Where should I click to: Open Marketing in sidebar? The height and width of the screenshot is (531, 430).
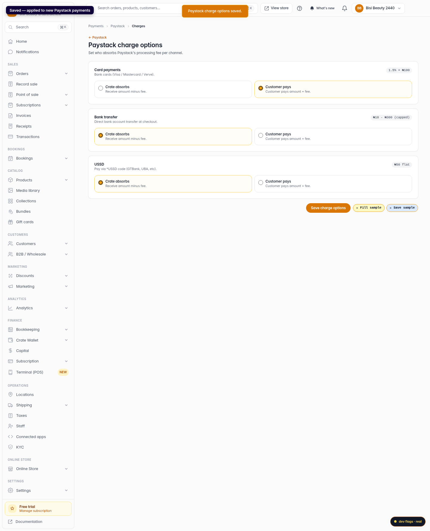click(x=38, y=287)
